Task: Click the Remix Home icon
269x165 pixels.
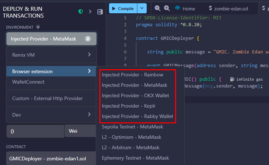Action: 178,8
